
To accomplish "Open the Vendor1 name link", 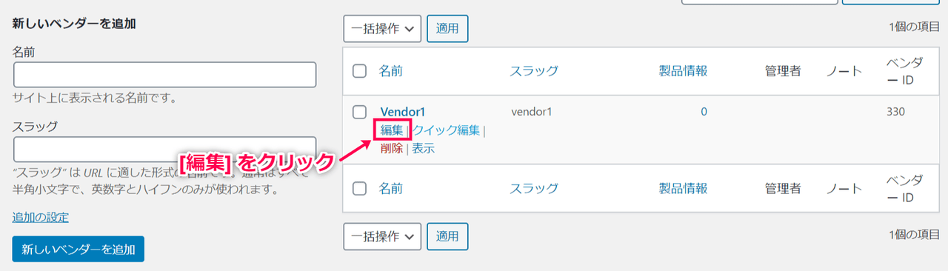I will (x=403, y=113).
